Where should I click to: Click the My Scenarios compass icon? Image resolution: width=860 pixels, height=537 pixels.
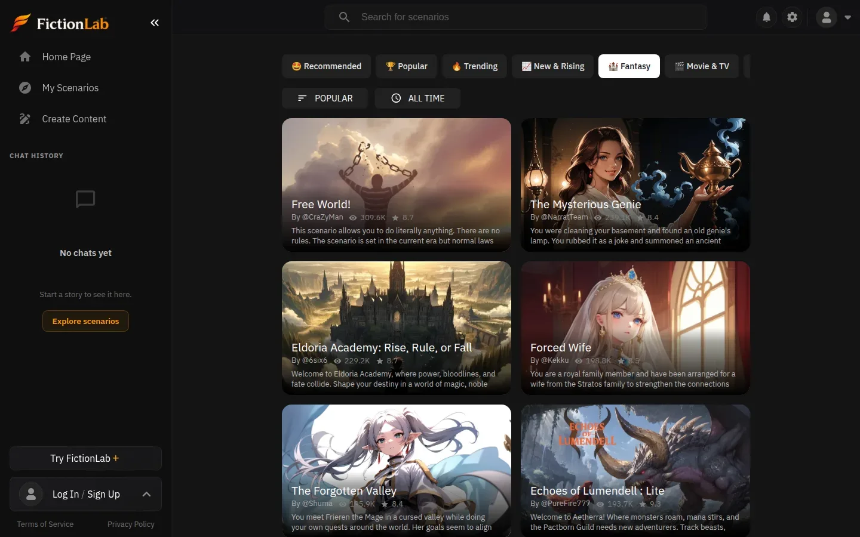click(x=25, y=88)
